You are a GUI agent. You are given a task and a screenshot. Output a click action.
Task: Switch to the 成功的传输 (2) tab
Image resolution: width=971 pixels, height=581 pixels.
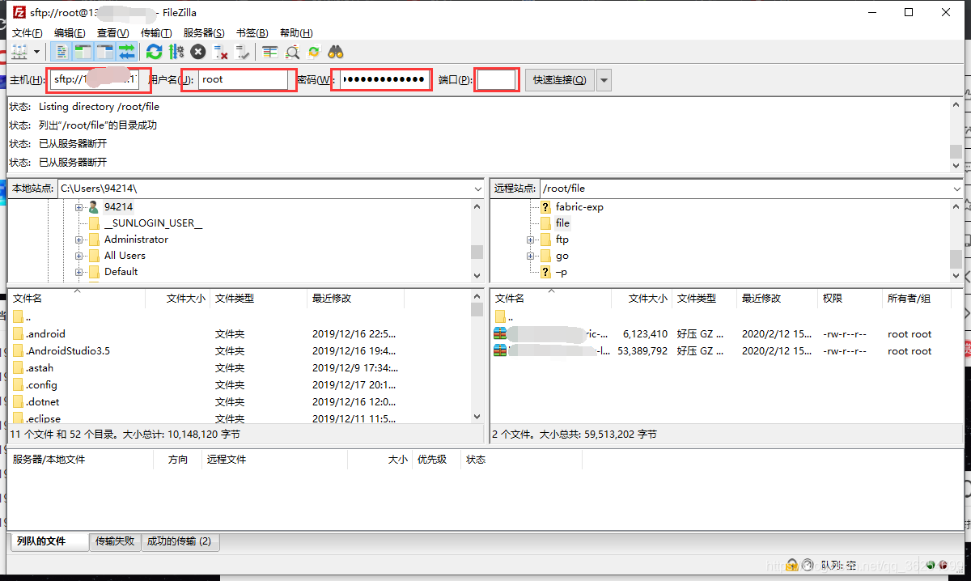(179, 541)
